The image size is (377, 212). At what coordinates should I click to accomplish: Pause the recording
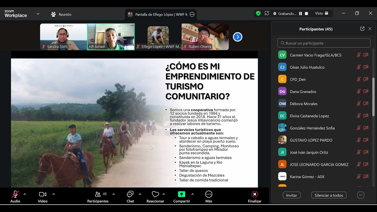click(x=300, y=14)
